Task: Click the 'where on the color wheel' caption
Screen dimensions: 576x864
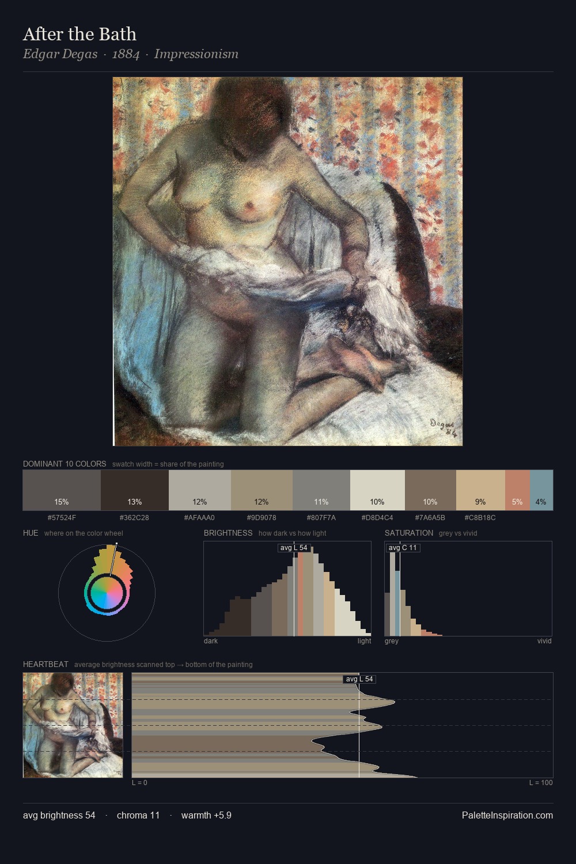Action: [84, 533]
